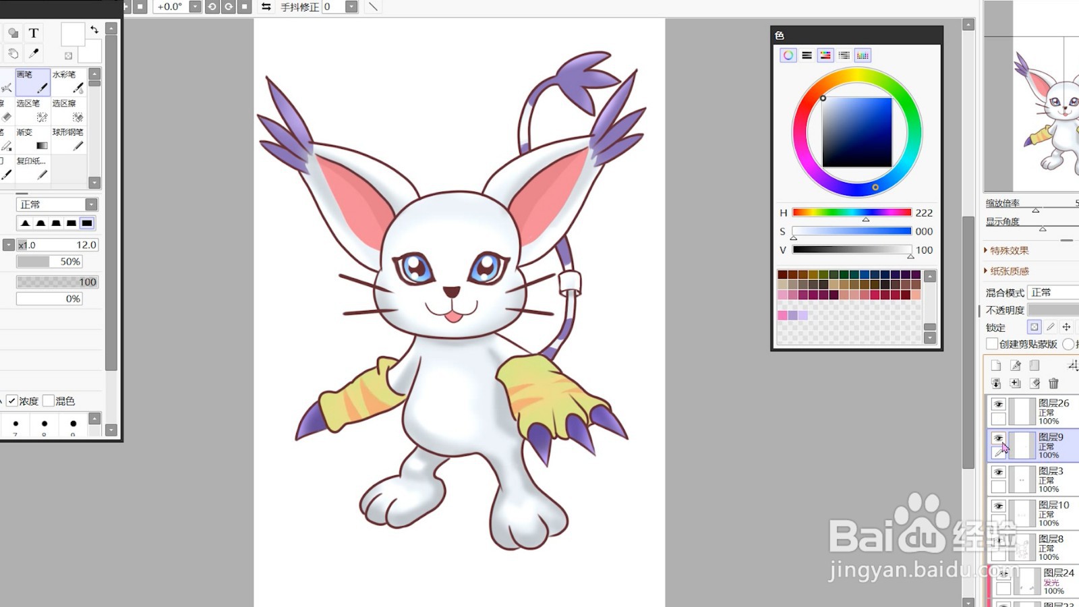1079x607 pixels.
Task: Toggle the color wheel panel
Action: [x=788, y=55]
